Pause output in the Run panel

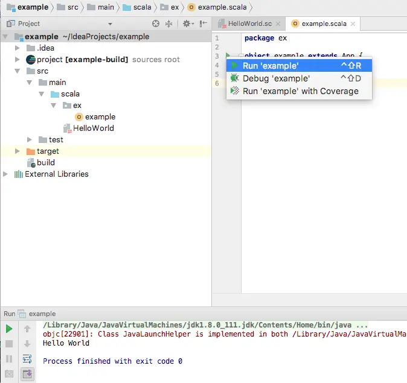pyautogui.click(x=9, y=359)
